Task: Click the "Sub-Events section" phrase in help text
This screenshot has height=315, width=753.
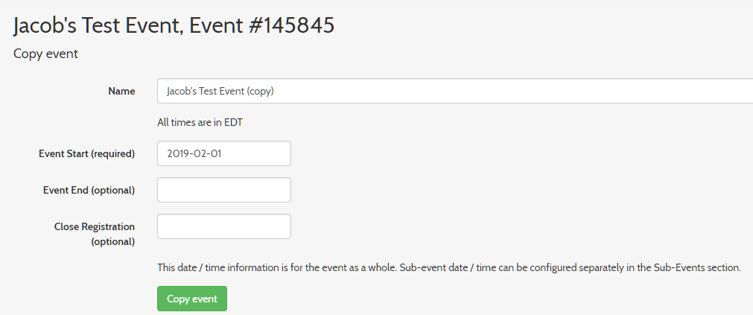Action: [x=696, y=267]
